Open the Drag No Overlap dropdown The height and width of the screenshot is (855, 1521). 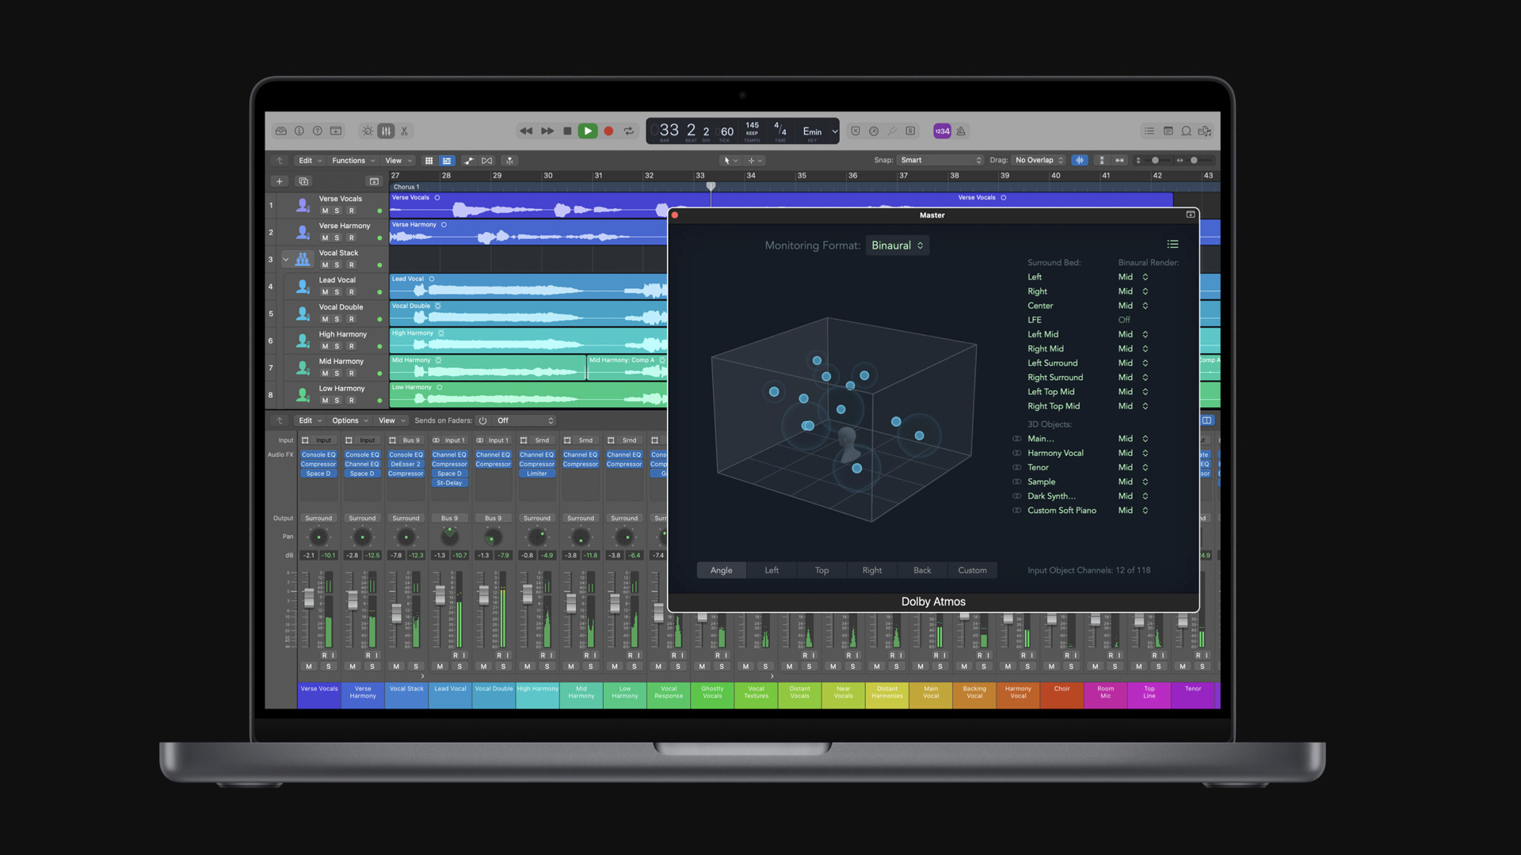pyautogui.click(x=1038, y=160)
